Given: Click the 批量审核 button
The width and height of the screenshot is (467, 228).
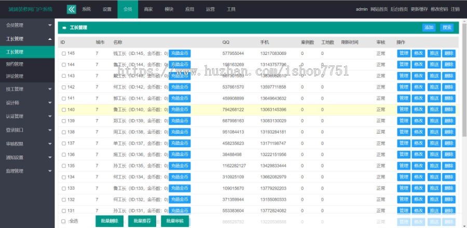Looking at the screenshot, I should coord(175,221).
